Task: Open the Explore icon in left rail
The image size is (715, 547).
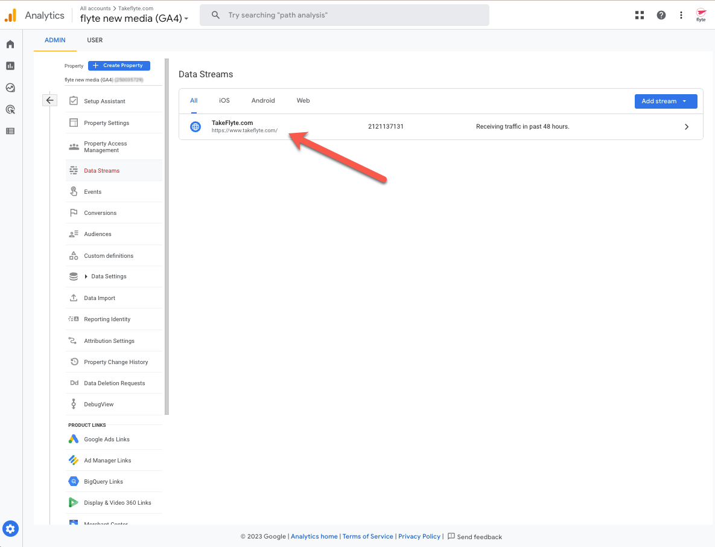Action: point(10,88)
